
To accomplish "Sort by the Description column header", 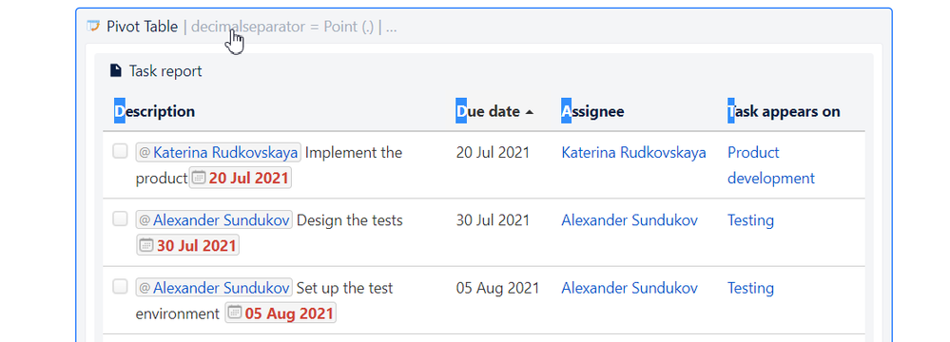I will [154, 111].
